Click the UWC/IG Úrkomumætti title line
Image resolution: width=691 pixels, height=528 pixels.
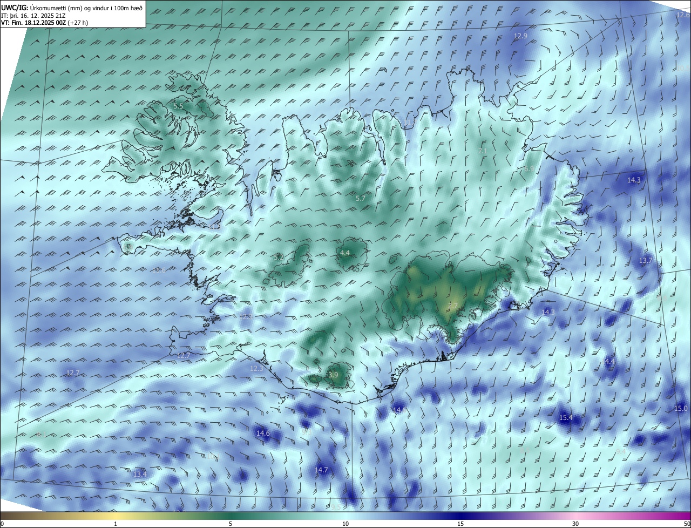pos(72,8)
